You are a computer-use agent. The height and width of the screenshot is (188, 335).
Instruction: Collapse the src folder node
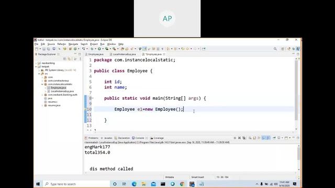coord(39,74)
